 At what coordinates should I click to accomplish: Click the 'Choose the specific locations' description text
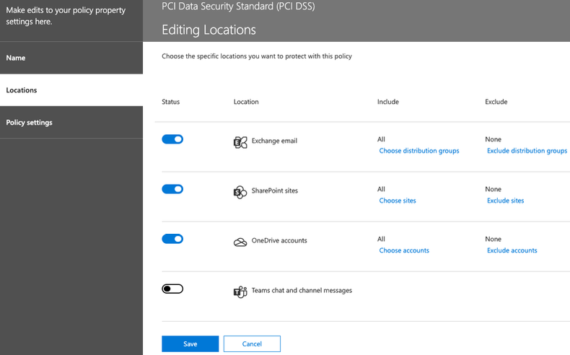[257, 56]
